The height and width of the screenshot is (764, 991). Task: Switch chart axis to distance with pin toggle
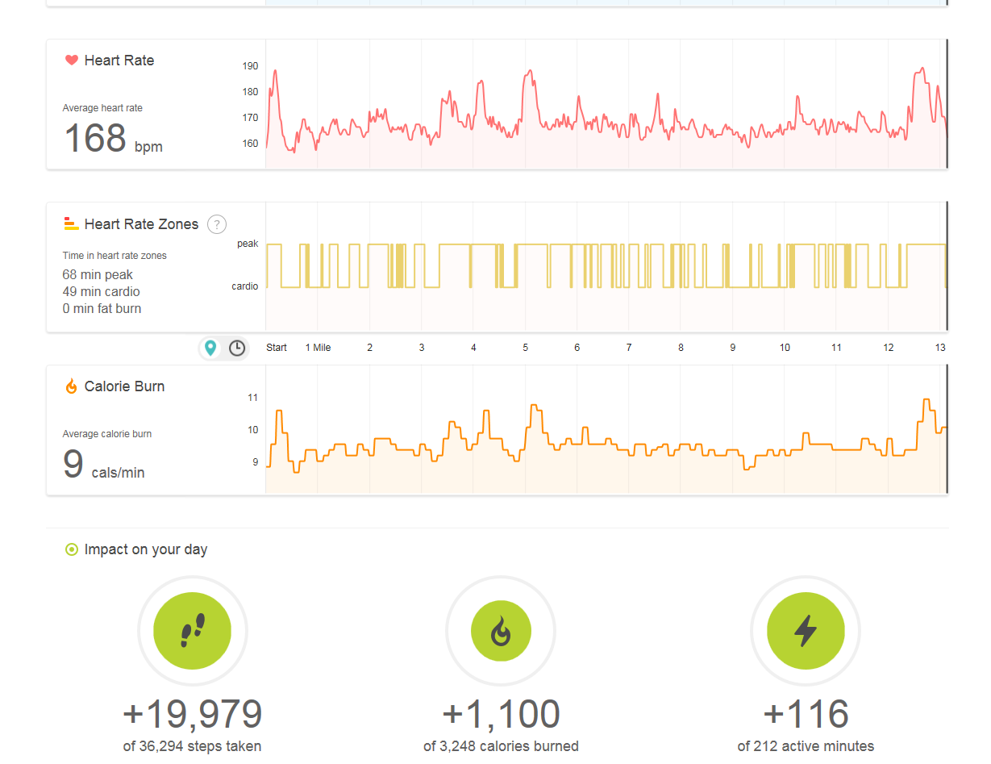point(210,348)
